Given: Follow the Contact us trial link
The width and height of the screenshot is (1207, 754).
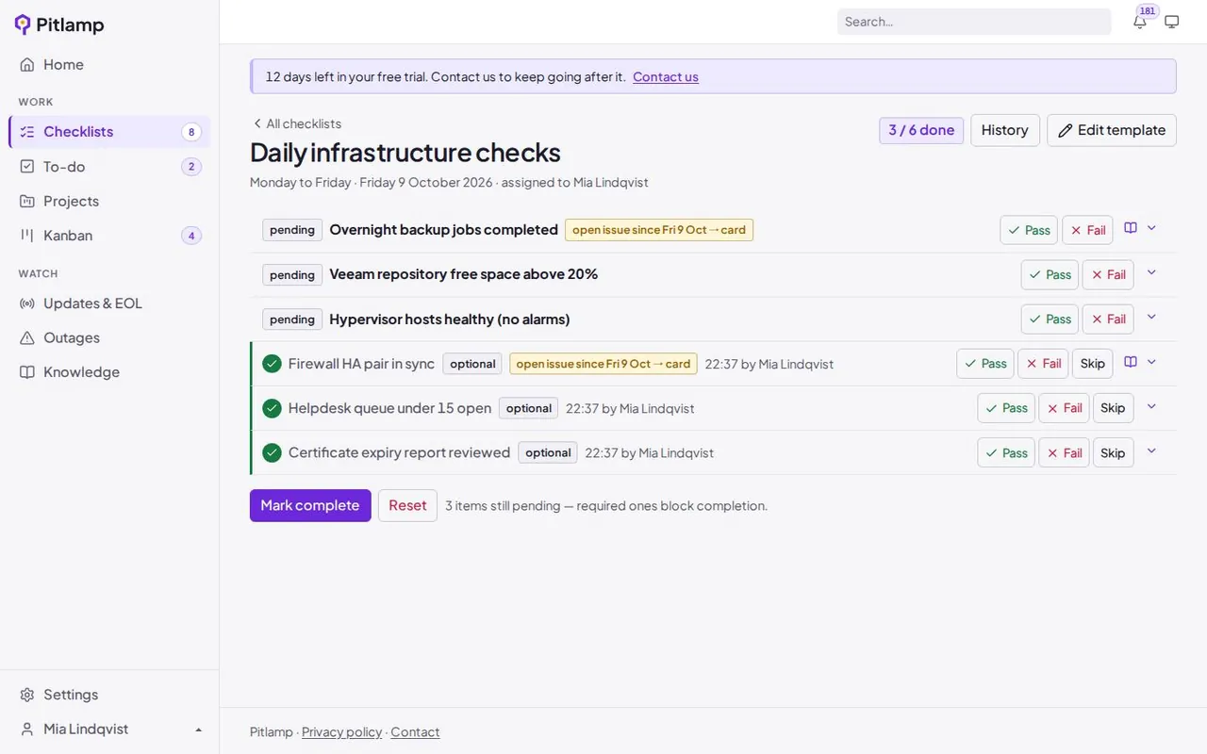Looking at the screenshot, I should tap(666, 77).
